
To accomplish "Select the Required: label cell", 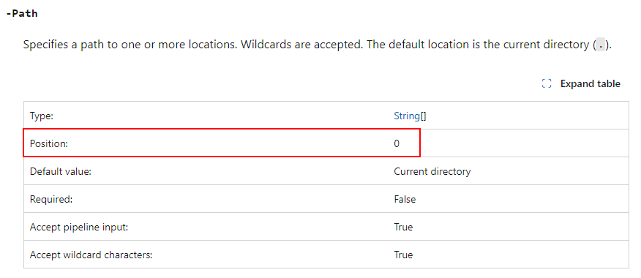I will coord(51,199).
